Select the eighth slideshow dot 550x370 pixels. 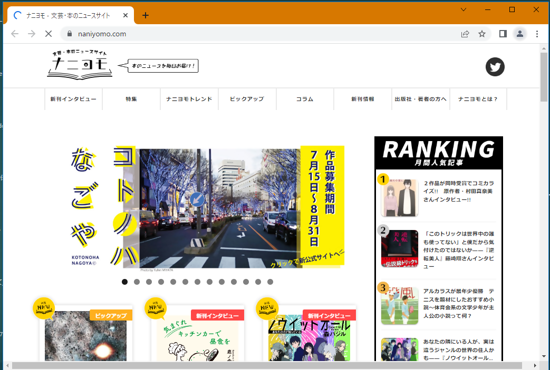(209, 282)
